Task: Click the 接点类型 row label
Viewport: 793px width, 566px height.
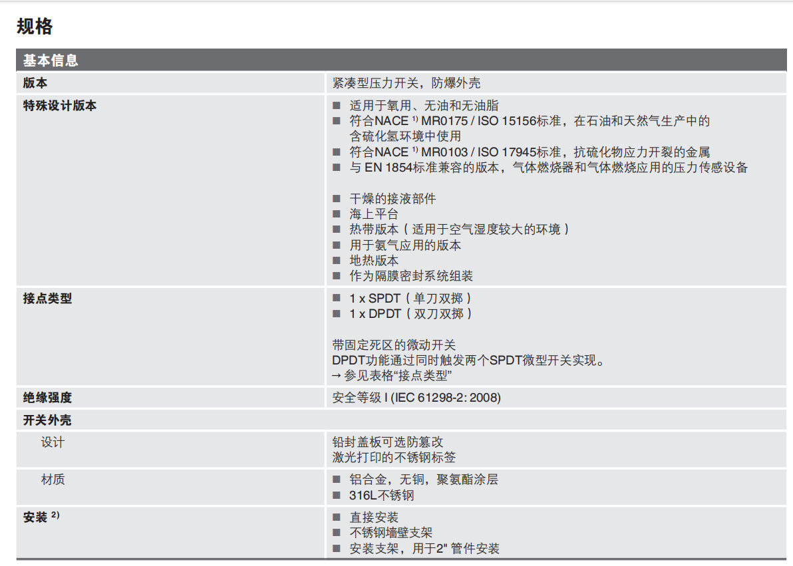Action: click(47, 299)
